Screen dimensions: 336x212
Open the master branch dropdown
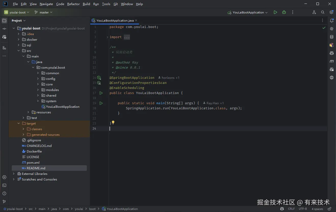(44, 12)
